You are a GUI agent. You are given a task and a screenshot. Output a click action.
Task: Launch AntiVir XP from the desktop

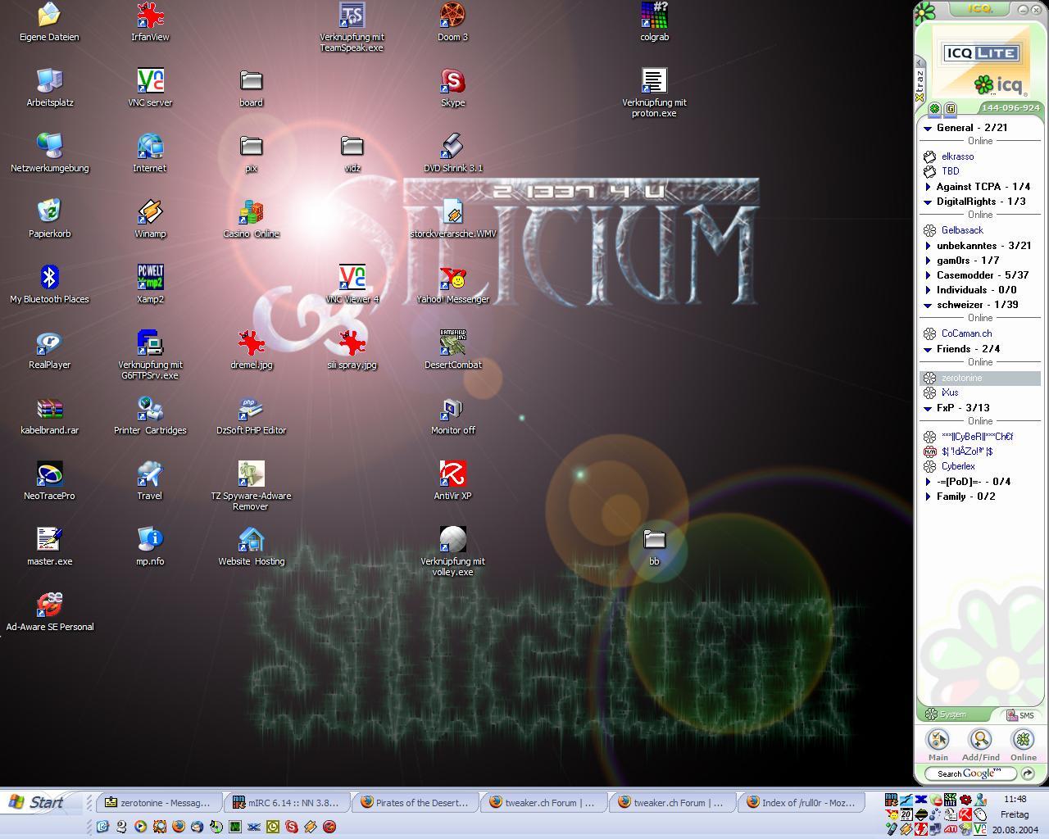452,475
